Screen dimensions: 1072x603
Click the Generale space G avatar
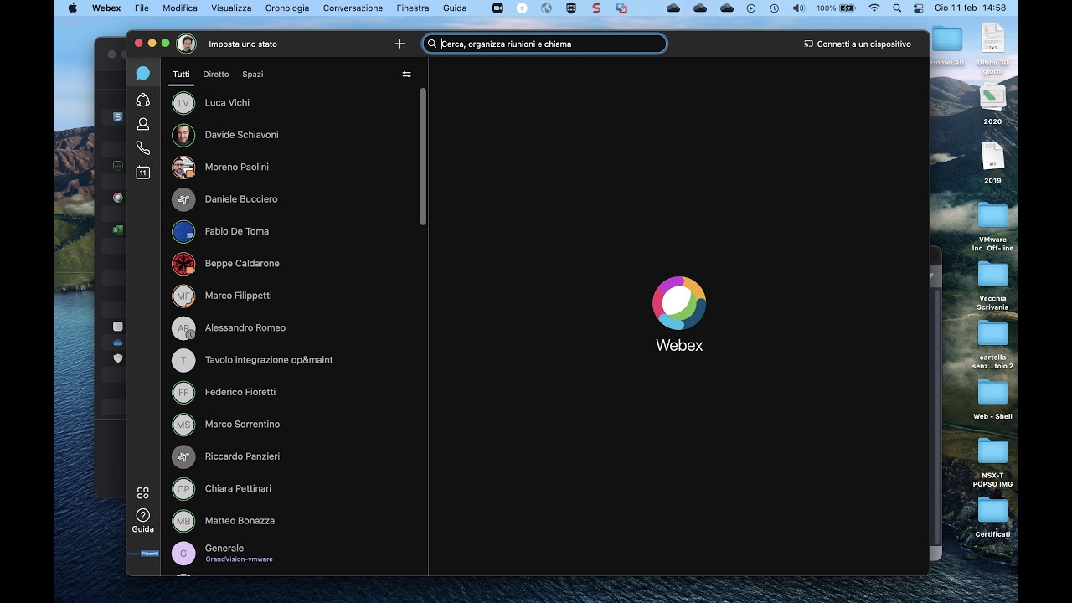coord(183,553)
